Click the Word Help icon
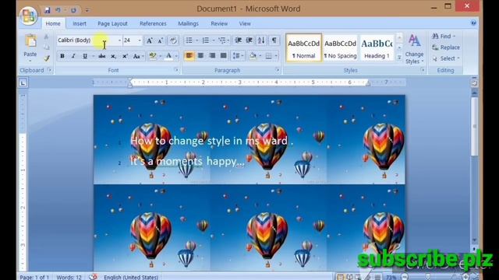Screen dimensions: 499x280 coord(473,23)
